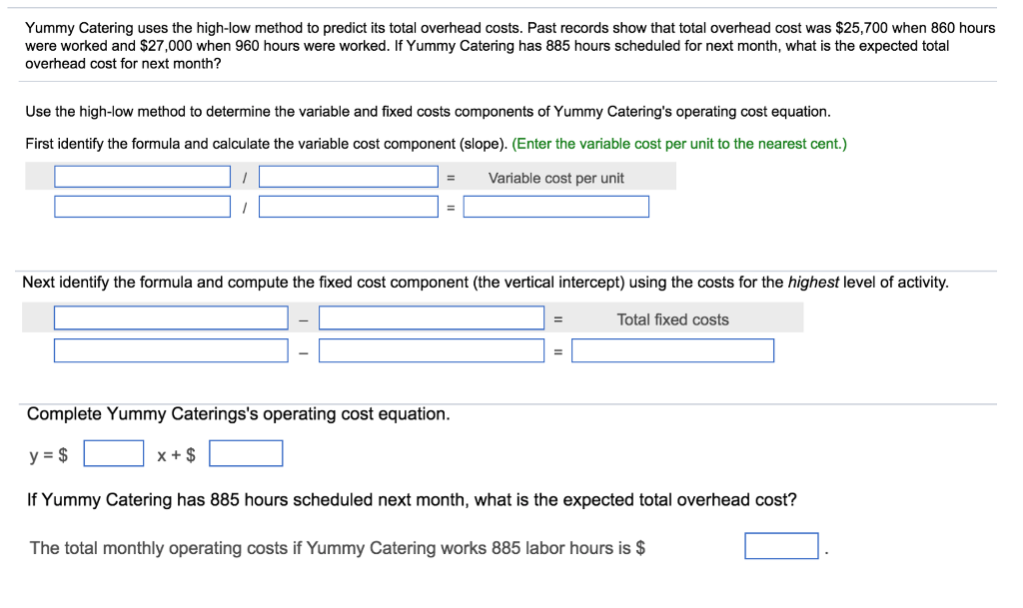Select the fixed cost calculation second value box
This screenshot has height=608, width=1023.
pos(431,349)
